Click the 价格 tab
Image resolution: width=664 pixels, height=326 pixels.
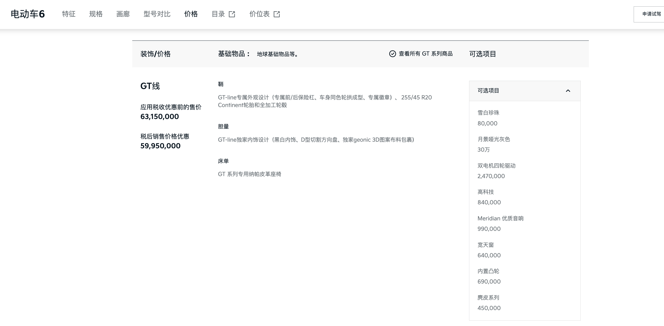(191, 14)
